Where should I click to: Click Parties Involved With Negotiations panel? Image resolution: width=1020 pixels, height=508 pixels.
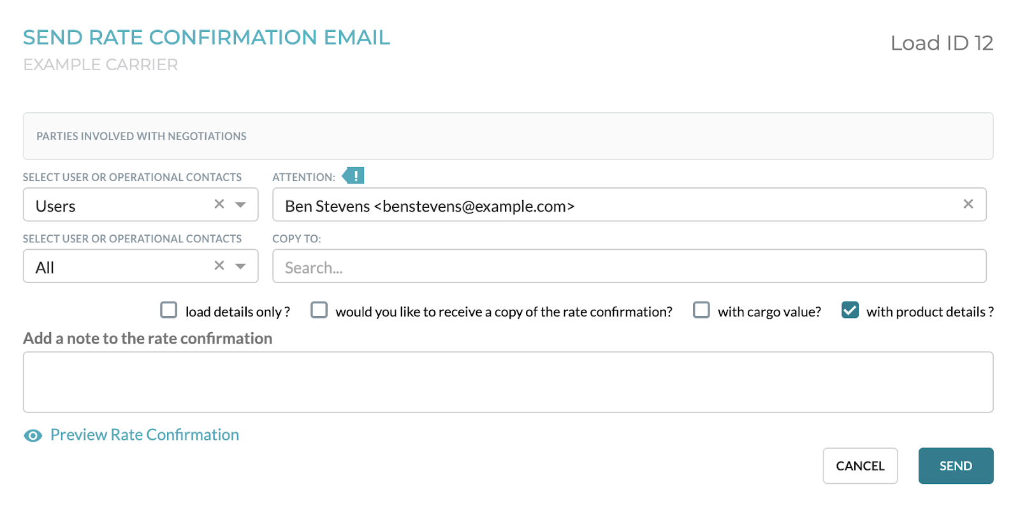508,136
